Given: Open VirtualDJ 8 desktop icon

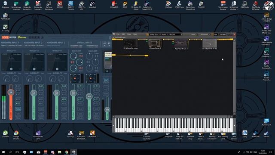Looking at the screenshot, I should 114,5.
